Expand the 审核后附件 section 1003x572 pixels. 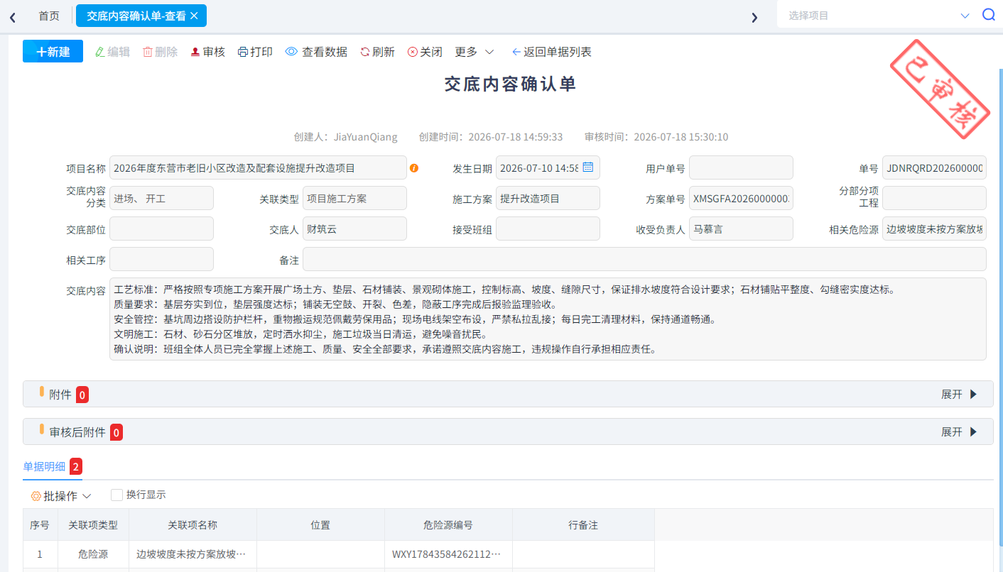959,432
